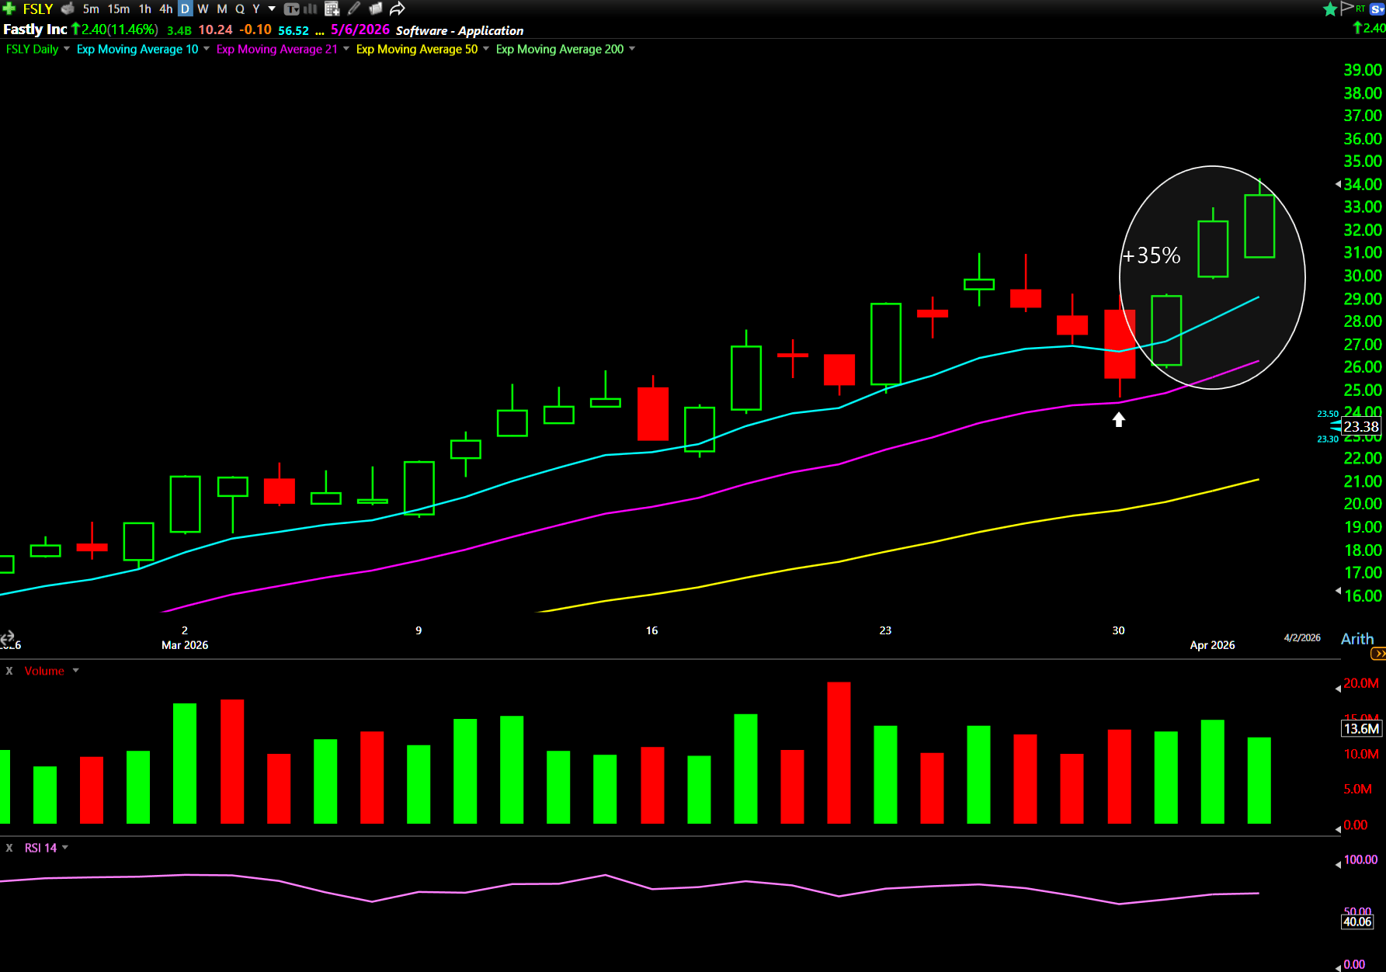
Task: Click the pencil drawing tools icon
Action: click(x=354, y=9)
